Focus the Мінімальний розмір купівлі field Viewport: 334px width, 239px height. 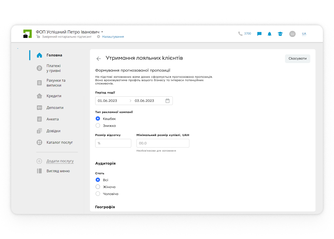pyautogui.click(x=163, y=143)
